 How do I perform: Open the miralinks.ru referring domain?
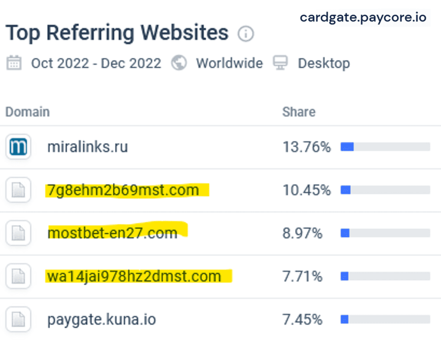tap(87, 147)
